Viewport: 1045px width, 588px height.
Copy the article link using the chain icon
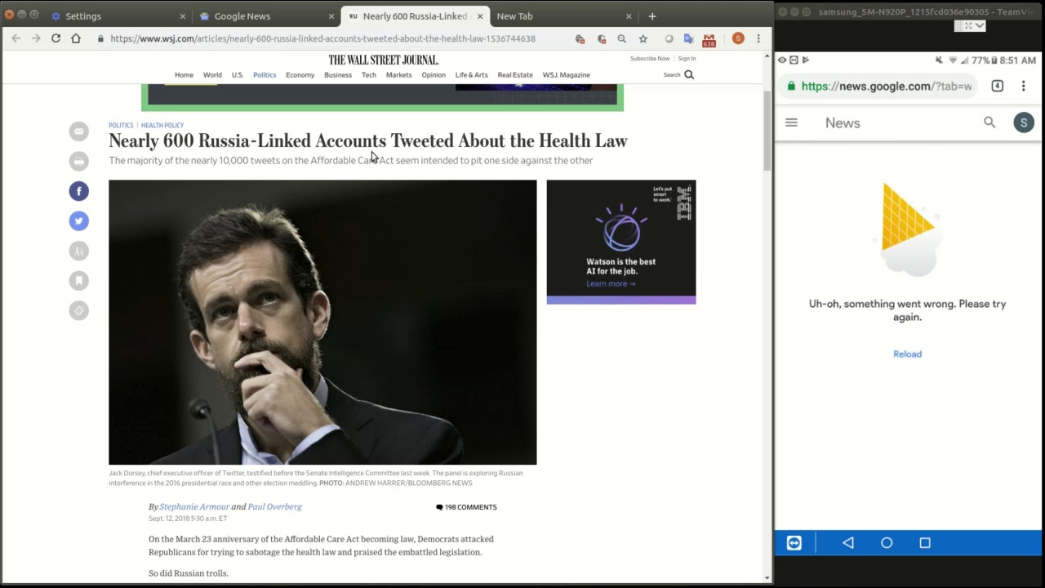tap(78, 310)
